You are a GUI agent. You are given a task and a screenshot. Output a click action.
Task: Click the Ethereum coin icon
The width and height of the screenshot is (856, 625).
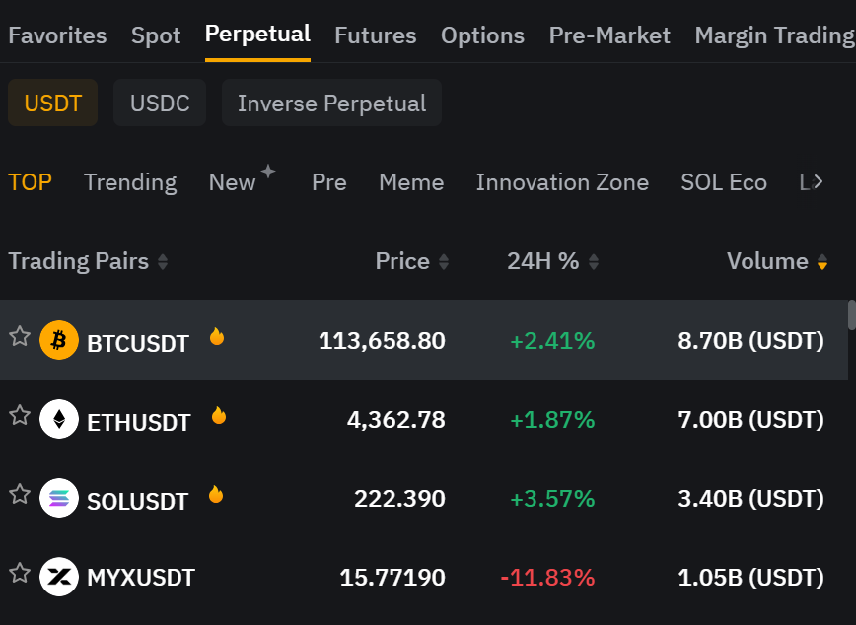coord(59,419)
